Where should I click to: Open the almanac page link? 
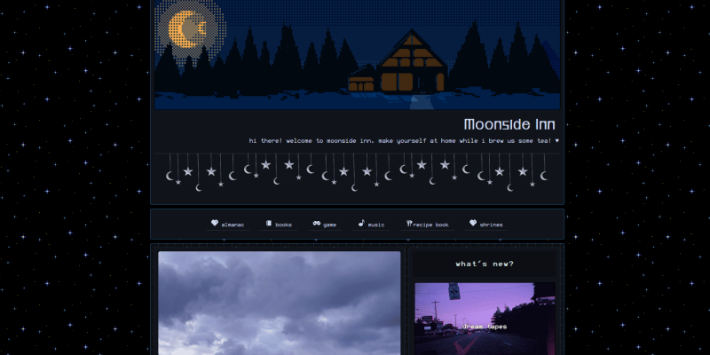pyautogui.click(x=233, y=225)
